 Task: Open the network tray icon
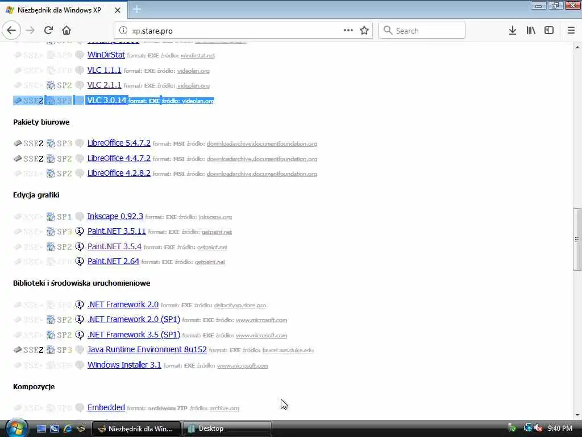tap(527, 428)
